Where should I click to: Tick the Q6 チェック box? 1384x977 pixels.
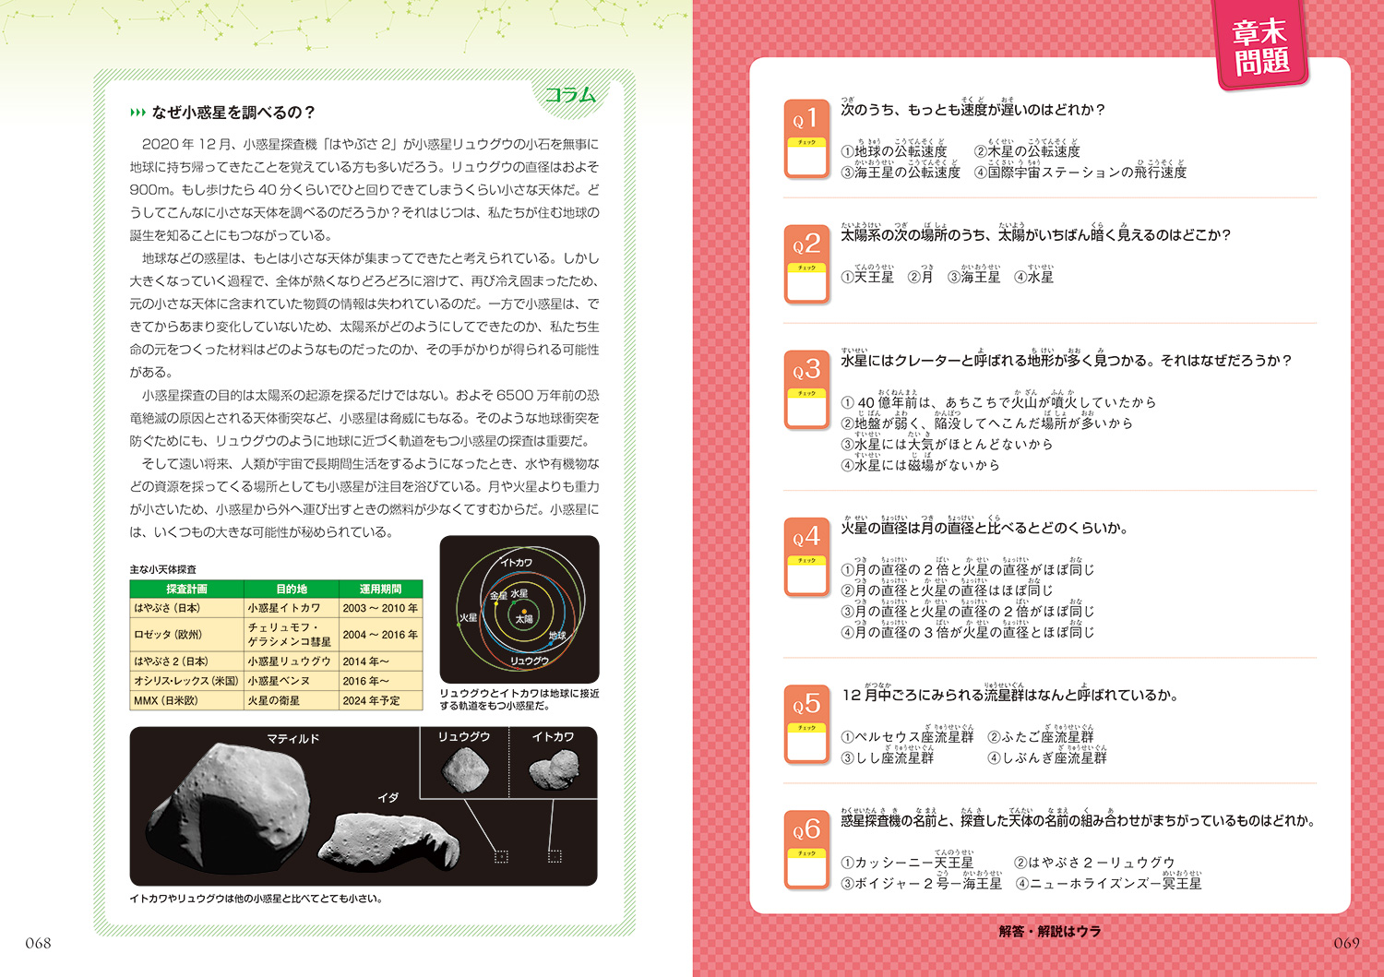click(x=806, y=867)
